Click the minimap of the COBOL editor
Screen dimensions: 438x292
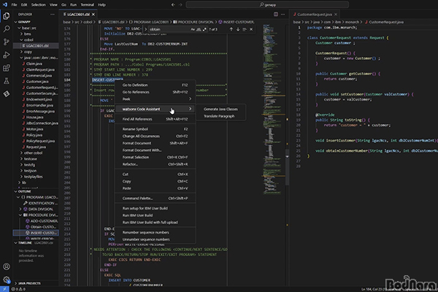click(x=274, y=109)
